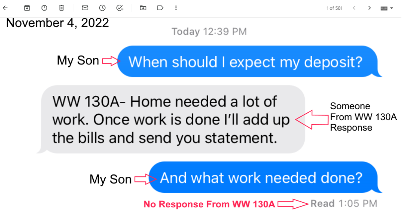
Task: Show the newer email arrow
Action: pos(354,8)
